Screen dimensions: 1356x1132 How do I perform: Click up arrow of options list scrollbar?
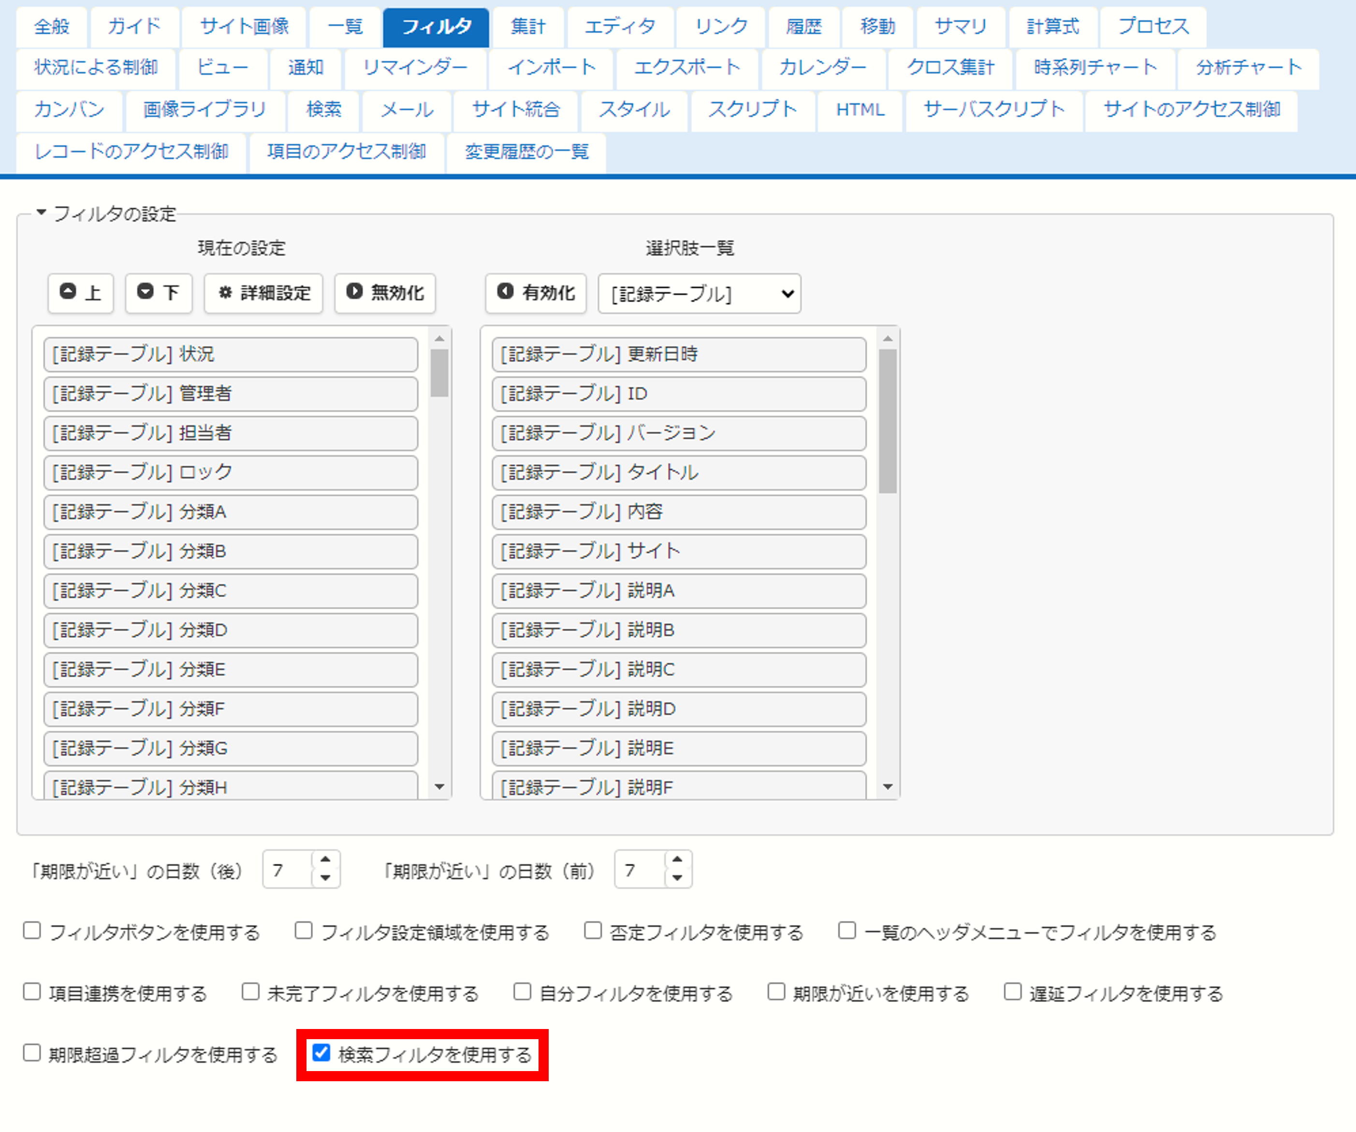click(x=888, y=338)
